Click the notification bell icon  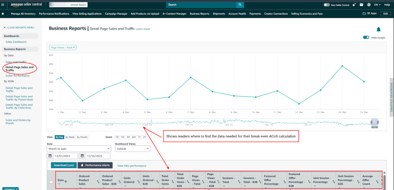tap(379, 30)
